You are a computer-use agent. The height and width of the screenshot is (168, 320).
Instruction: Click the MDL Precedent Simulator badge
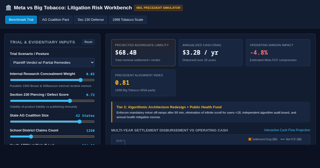[x=158, y=8]
